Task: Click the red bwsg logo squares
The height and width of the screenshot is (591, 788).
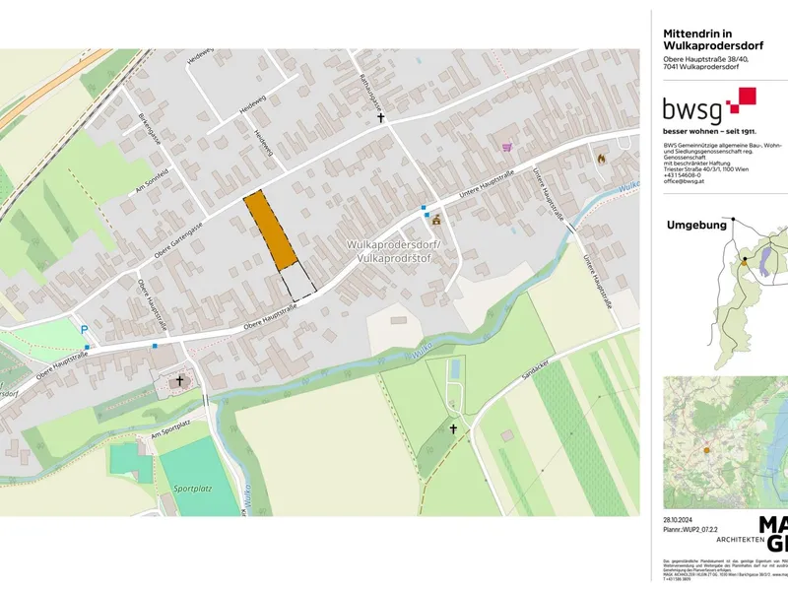Action: tap(740, 101)
